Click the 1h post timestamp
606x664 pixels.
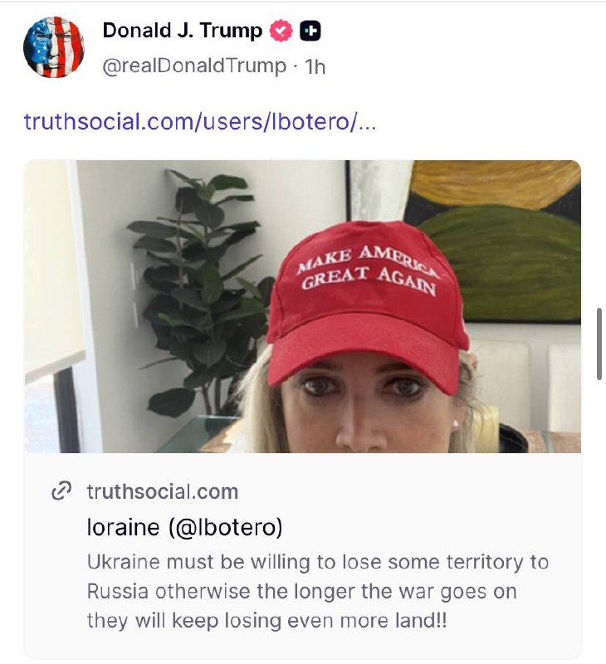[315, 67]
